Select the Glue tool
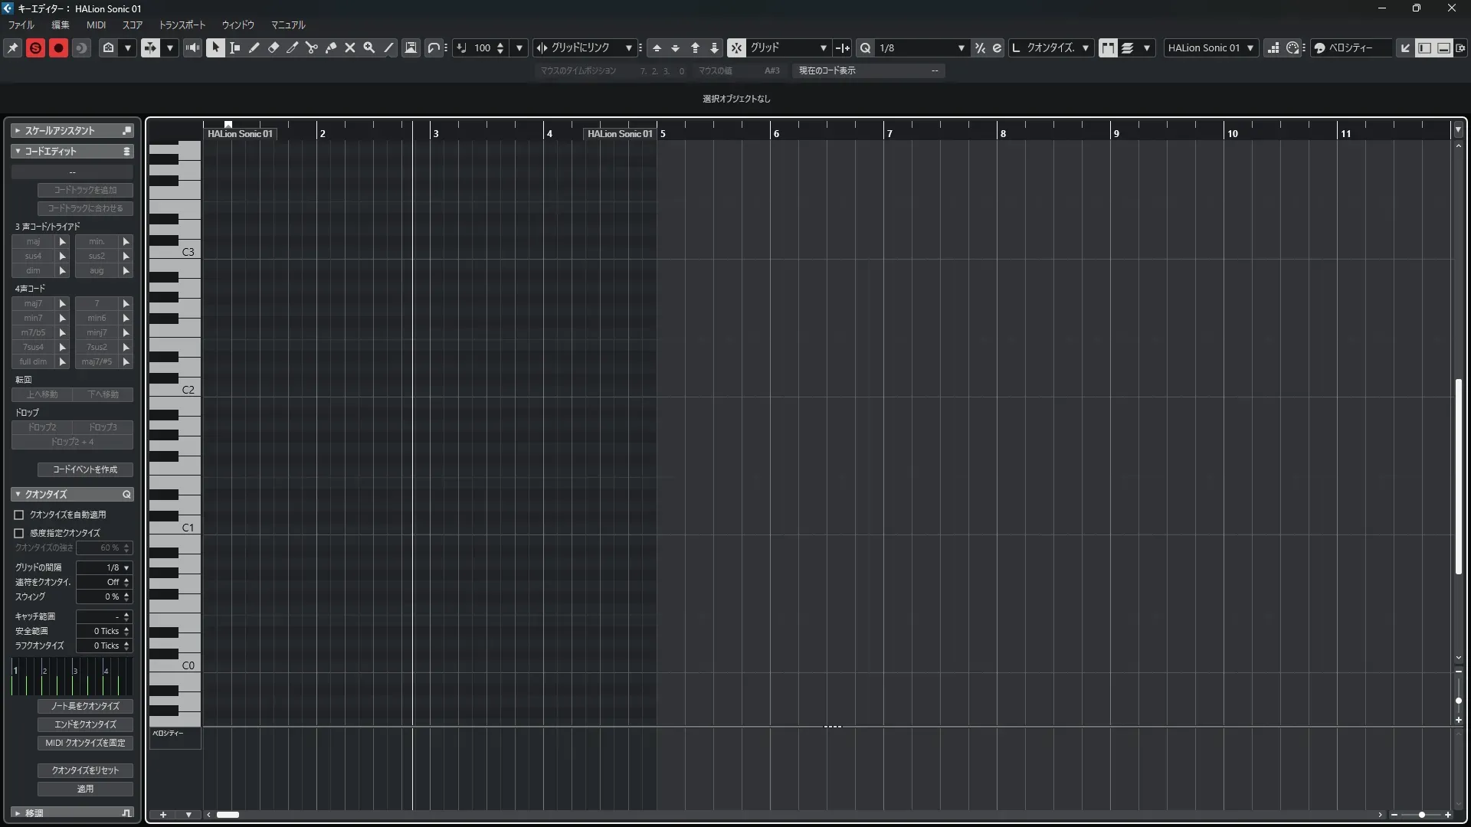This screenshot has height=827, width=1471. pyautogui.click(x=331, y=47)
